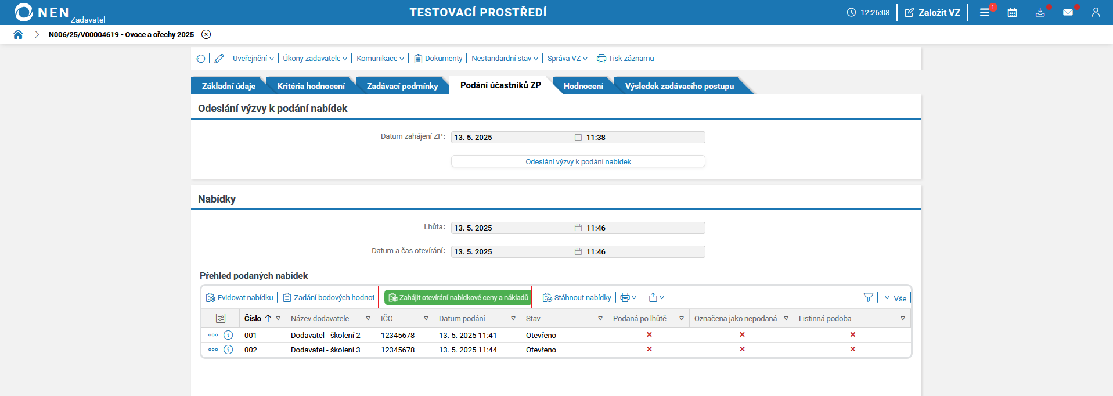Viewport: 1113px width, 396px height.
Task: Open row 002 three-dots actions menu
Action: pyautogui.click(x=213, y=350)
